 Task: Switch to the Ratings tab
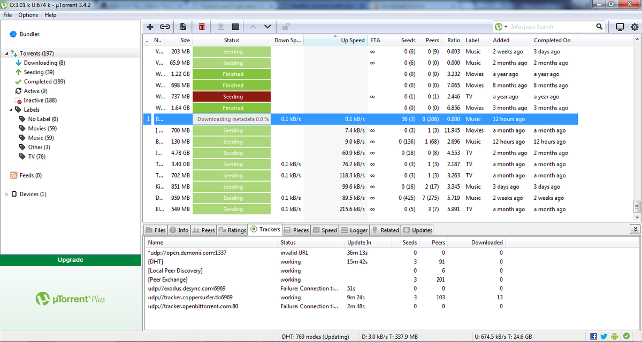tap(232, 230)
